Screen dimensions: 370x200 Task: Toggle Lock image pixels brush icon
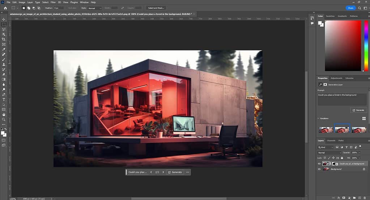point(329,158)
